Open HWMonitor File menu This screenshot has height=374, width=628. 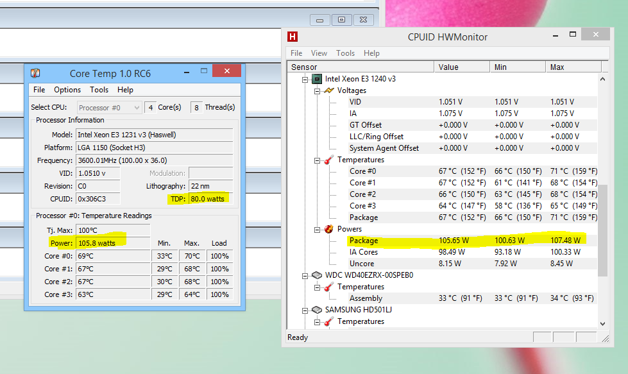click(x=296, y=53)
